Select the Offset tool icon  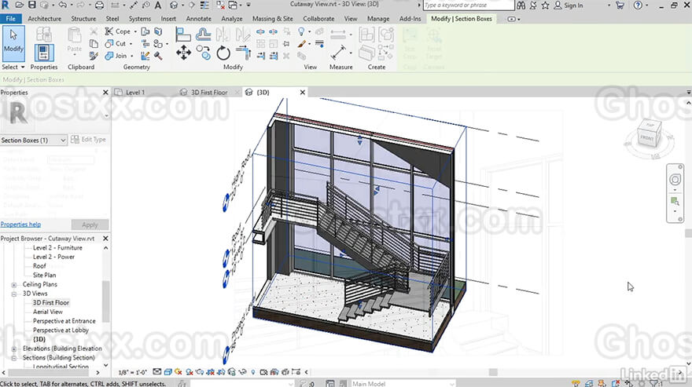203,34
